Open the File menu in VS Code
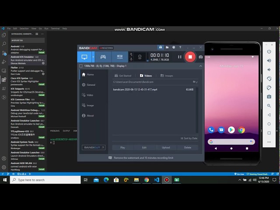This screenshot has height=210, width=280. [x=9, y=28]
